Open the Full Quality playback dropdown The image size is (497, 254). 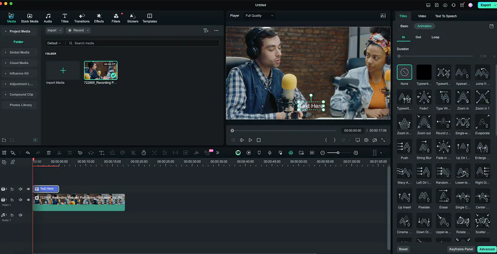(259, 16)
